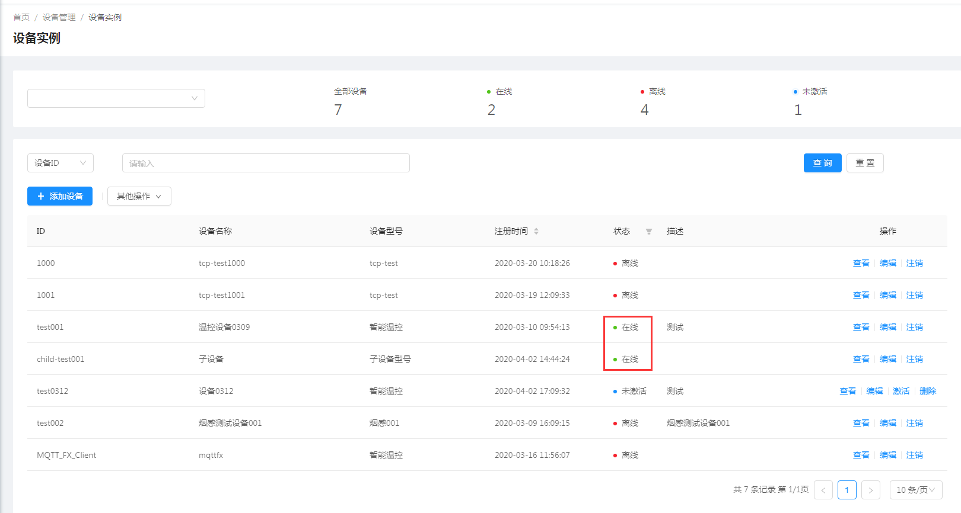961x513 pixels.
Task: Open 首页 breadcrumb link
Action: (21, 17)
